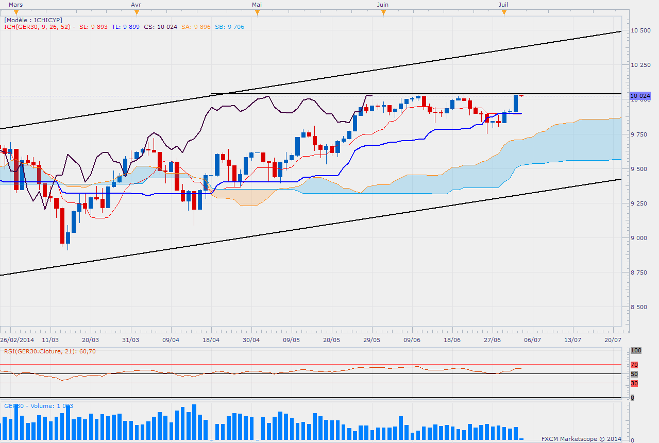
Task: Click the orange SA: 9 896 value
Action: tap(196, 27)
